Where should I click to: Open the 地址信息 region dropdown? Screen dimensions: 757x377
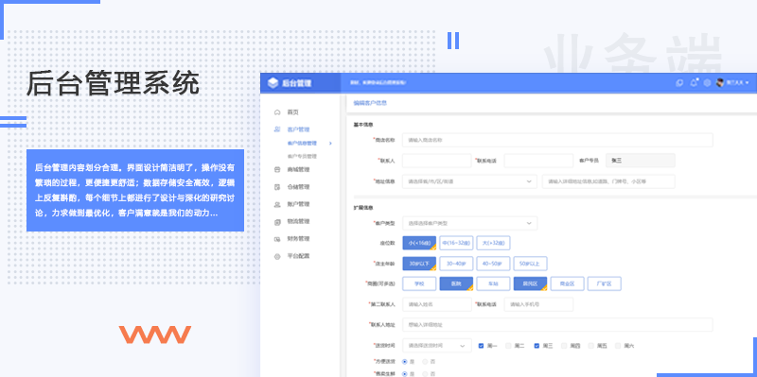(469, 181)
